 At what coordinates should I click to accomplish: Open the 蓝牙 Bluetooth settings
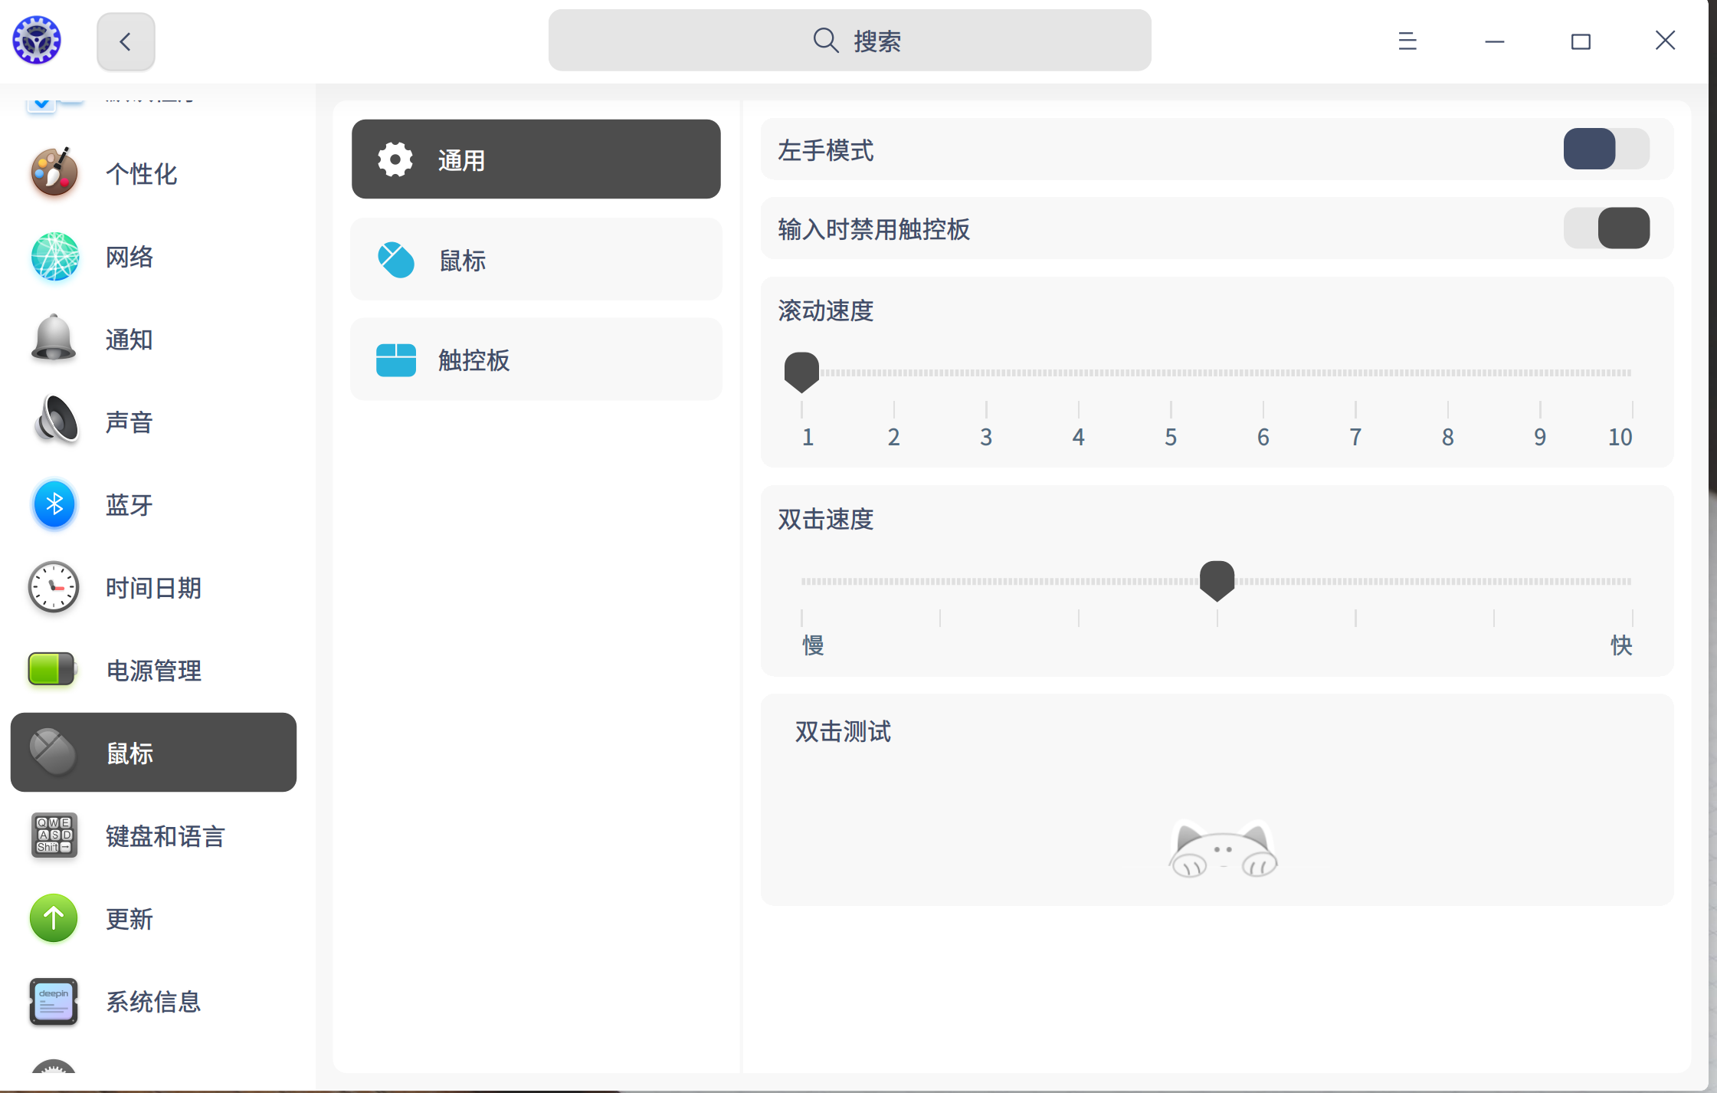coord(129,504)
